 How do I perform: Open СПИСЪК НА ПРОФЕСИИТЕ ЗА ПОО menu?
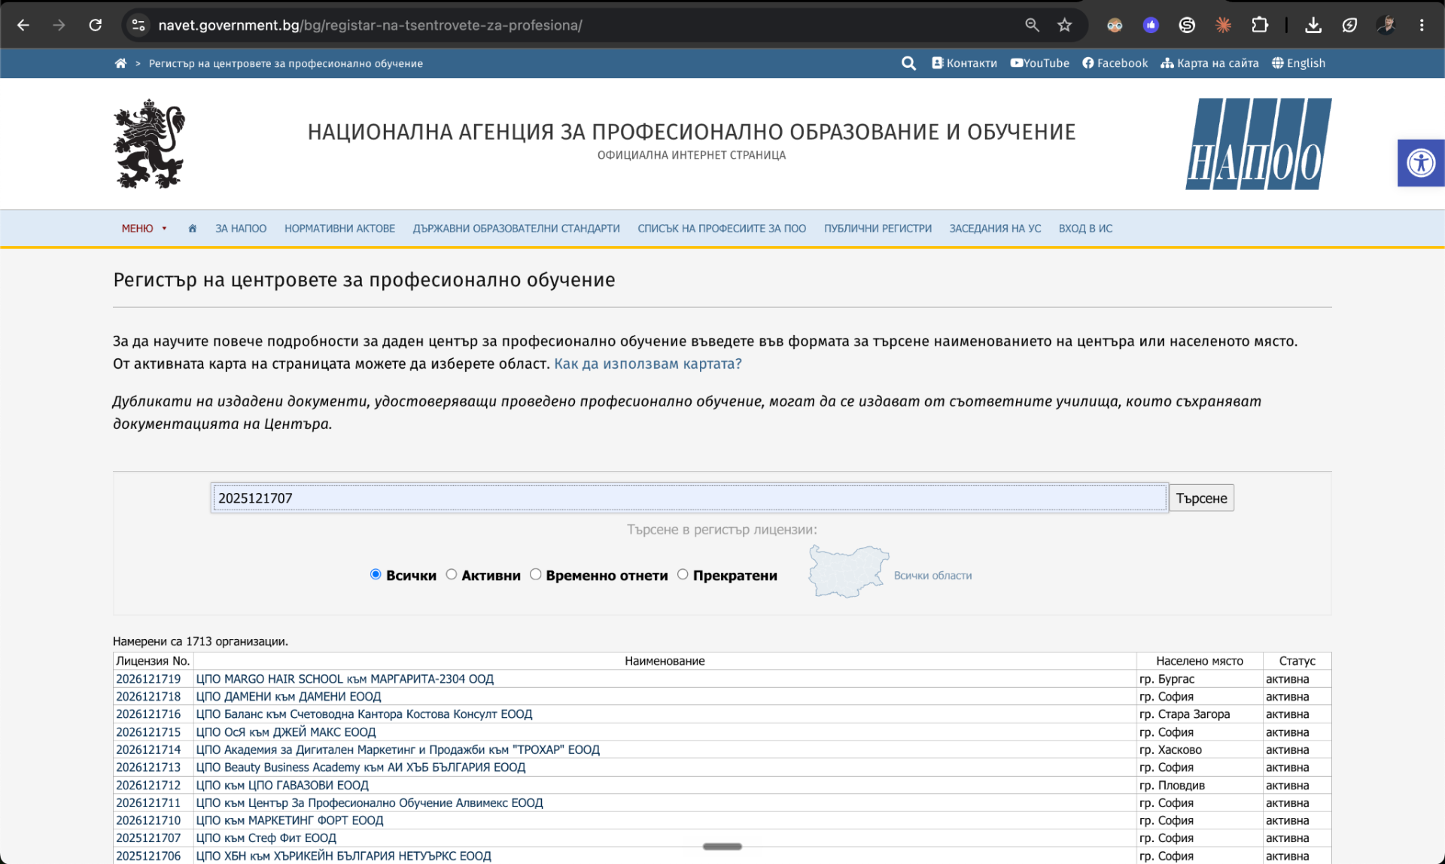(722, 228)
